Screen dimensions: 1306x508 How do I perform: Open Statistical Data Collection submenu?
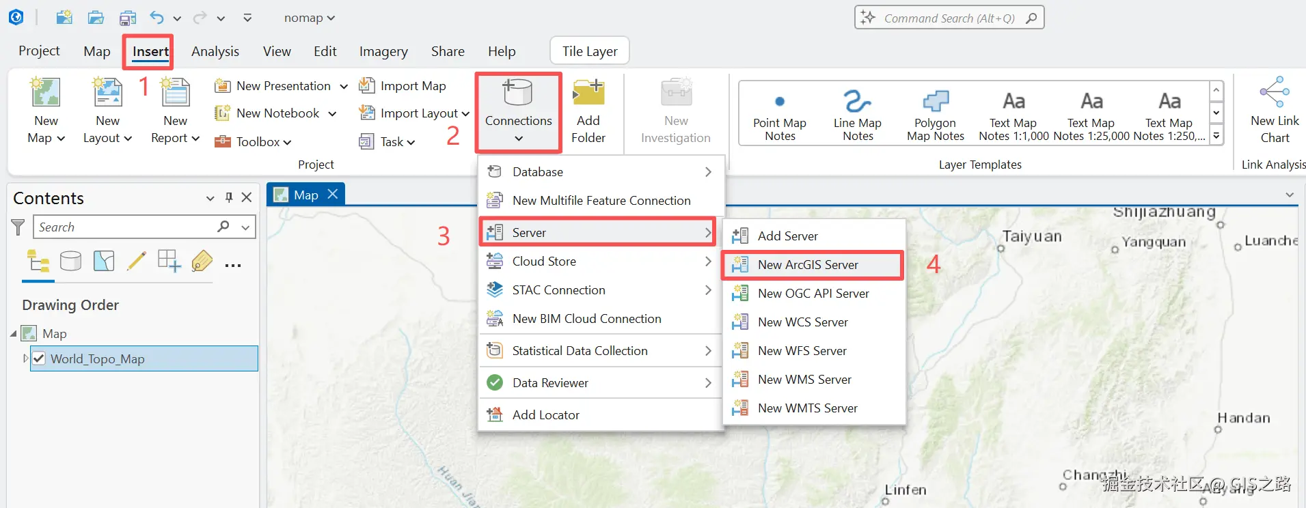click(599, 351)
